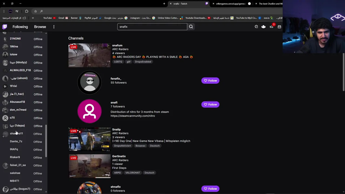The image size is (345, 194).
Task: Open salohae in followed channels
Action: 23,173
